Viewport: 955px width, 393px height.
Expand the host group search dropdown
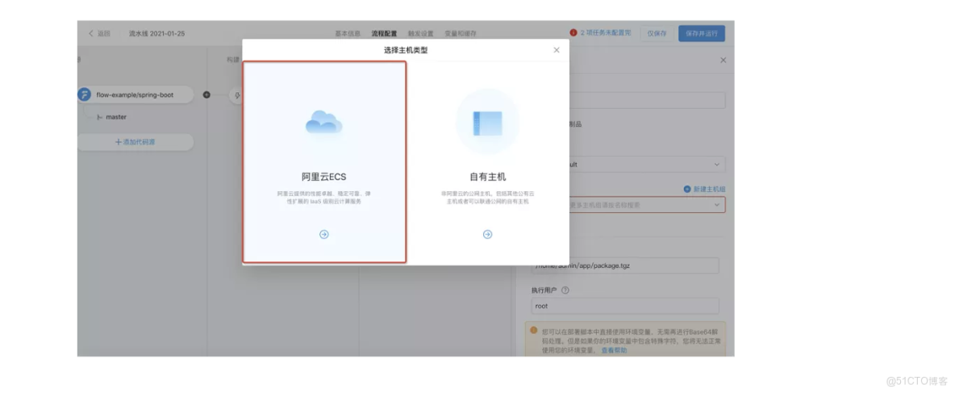pyautogui.click(x=717, y=205)
